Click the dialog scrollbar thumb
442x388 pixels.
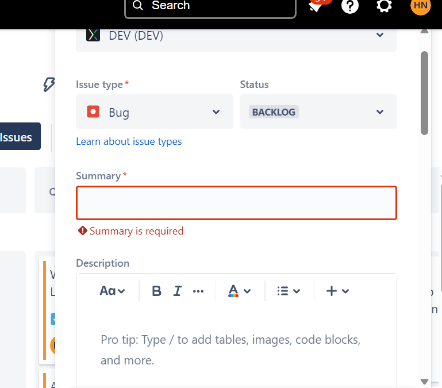[424, 93]
